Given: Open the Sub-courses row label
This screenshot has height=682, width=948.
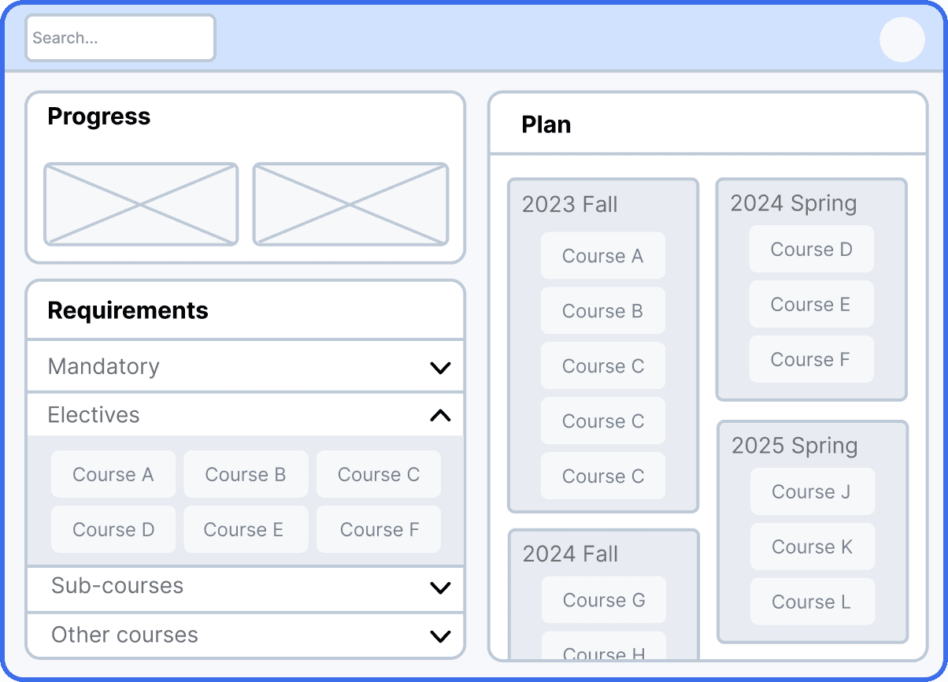Looking at the screenshot, I should (117, 586).
